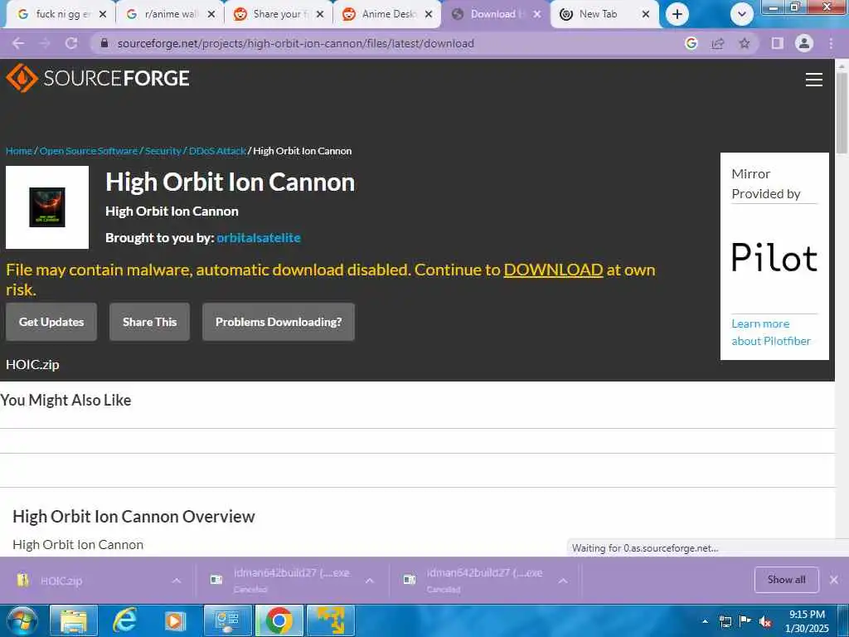This screenshot has width=849, height=637.
Task: Click the Chrome taskbar icon
Action: pyautogui.click(x=279, y=620)
